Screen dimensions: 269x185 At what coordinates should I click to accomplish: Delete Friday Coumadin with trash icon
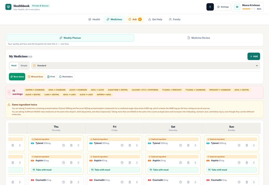(x=130, y=182)
